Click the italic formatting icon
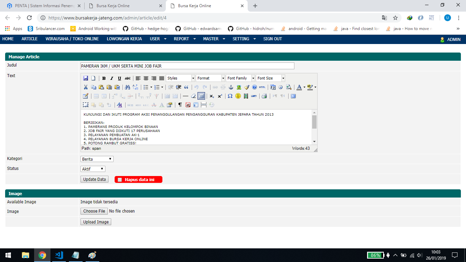This screenshot has height=262, width=466. 112,78
